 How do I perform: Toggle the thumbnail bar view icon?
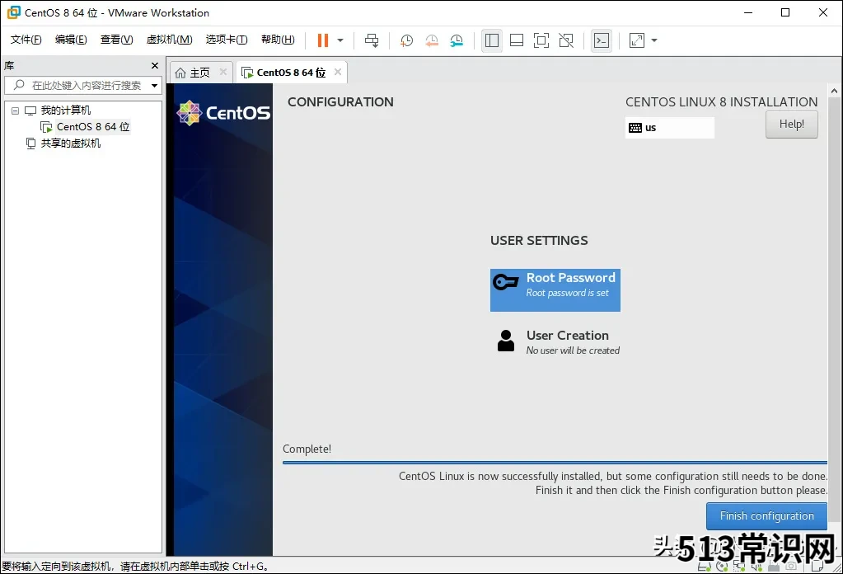tap(517, 40)
